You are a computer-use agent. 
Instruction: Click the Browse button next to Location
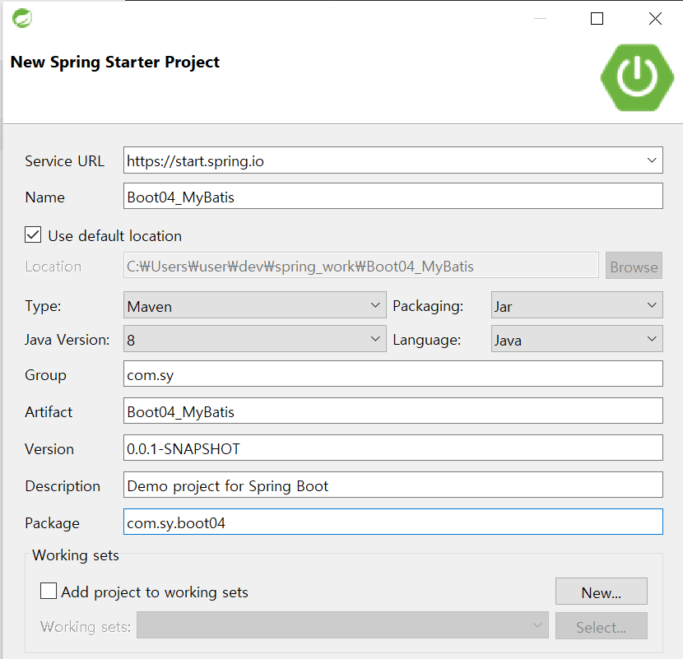[634, 266]
